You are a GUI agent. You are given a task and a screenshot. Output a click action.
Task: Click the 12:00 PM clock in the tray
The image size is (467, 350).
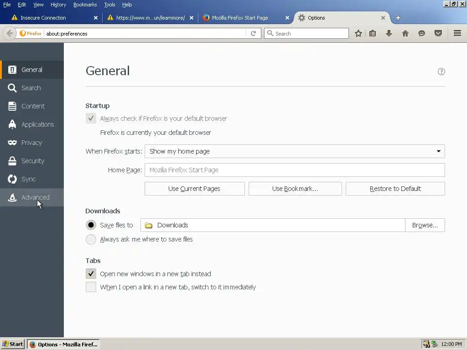click(x=451, y=344)
